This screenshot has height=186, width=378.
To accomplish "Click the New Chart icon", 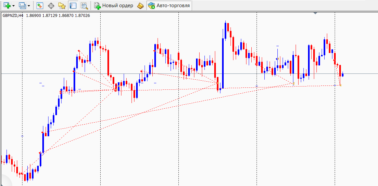I will point(7,6).
